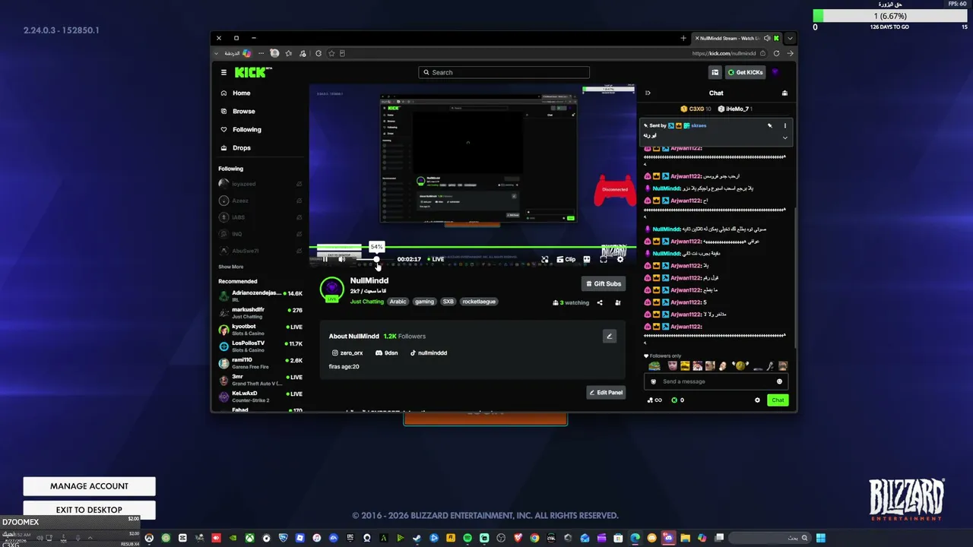Pause the live stream video

point(325,259)
